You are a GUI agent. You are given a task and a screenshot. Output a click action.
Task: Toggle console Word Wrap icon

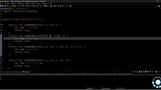[144, 72]
